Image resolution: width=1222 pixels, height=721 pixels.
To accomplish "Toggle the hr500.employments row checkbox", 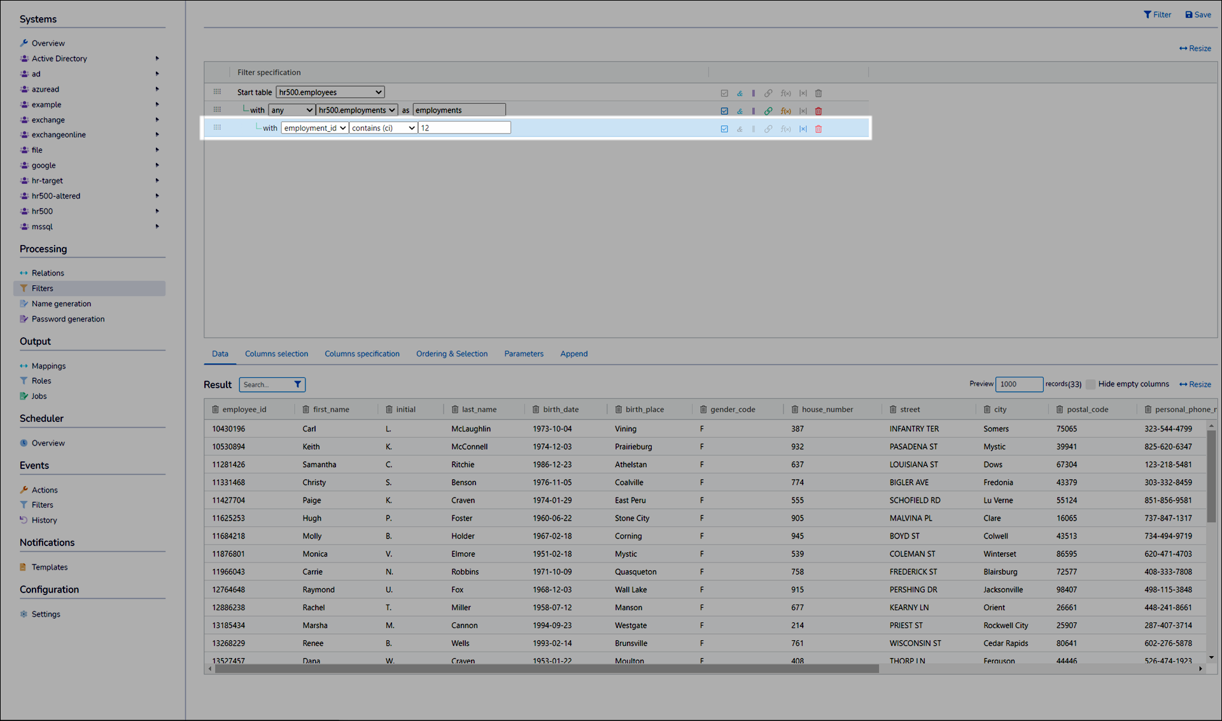I will [724, 111].
